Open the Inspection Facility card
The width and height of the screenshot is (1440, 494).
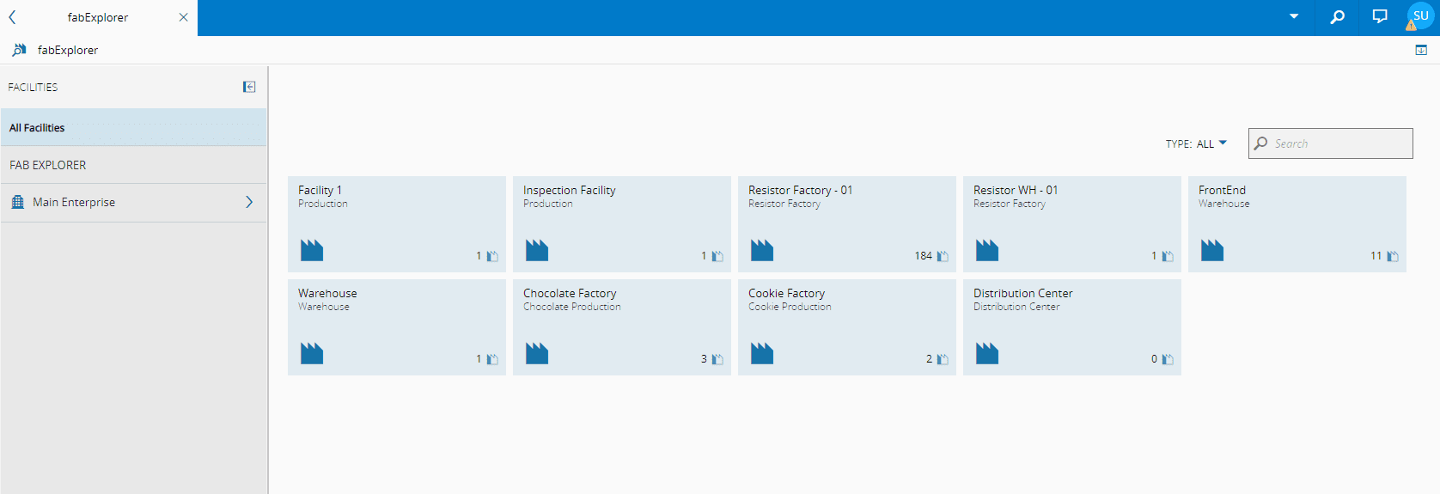click(622, 224)
